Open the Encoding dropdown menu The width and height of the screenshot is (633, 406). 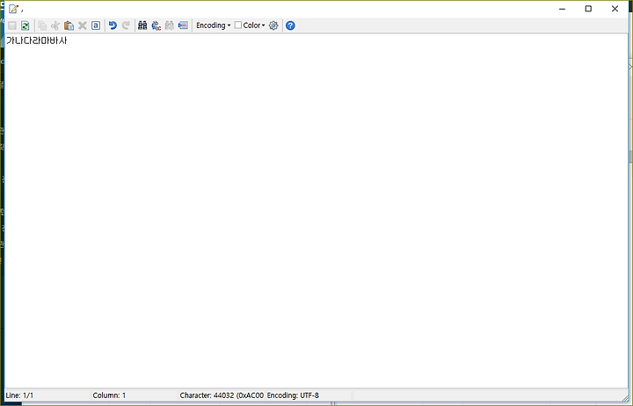coord(213,25)
